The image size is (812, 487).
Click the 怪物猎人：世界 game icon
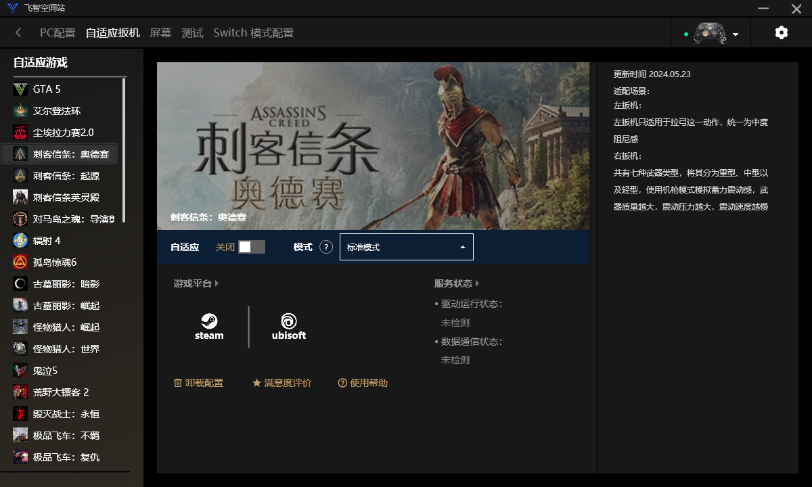(x=20, y=348)
